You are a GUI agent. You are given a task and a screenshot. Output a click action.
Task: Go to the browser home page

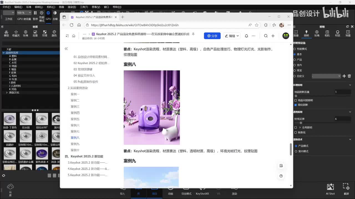(x=79, y=25)
